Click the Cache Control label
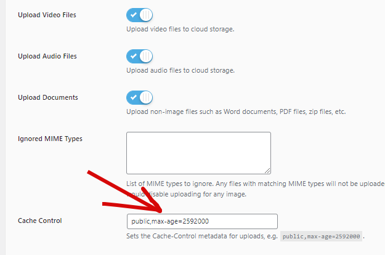 (40, 221)
